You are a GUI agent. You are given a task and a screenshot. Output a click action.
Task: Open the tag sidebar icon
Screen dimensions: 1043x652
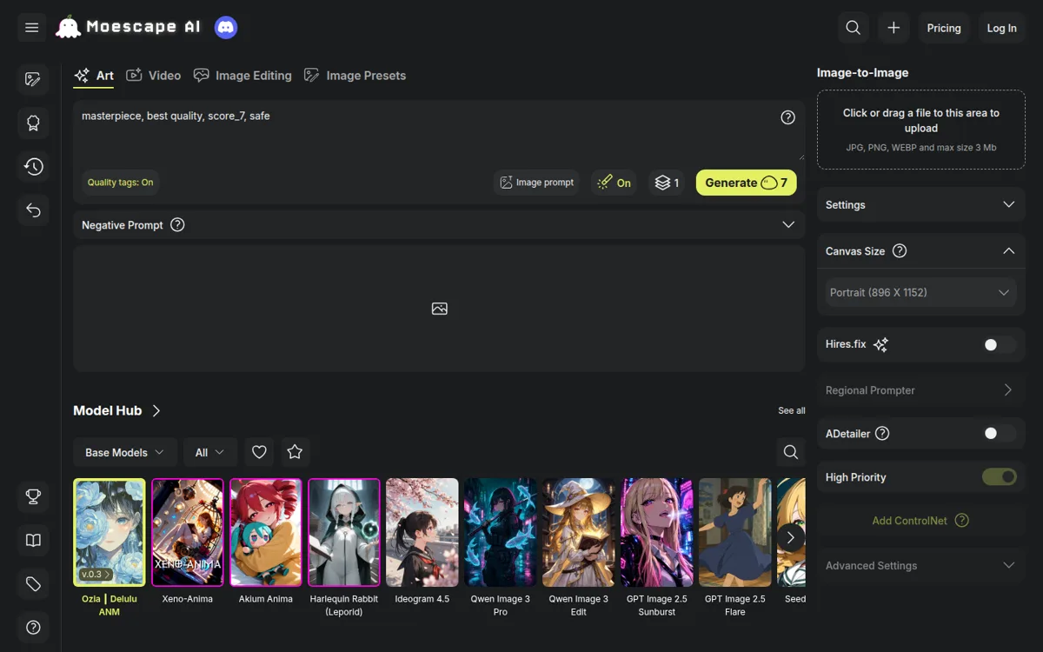(33, 583)
